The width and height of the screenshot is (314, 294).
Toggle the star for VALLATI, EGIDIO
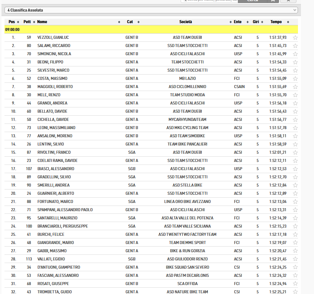click(x=295, y=259)
